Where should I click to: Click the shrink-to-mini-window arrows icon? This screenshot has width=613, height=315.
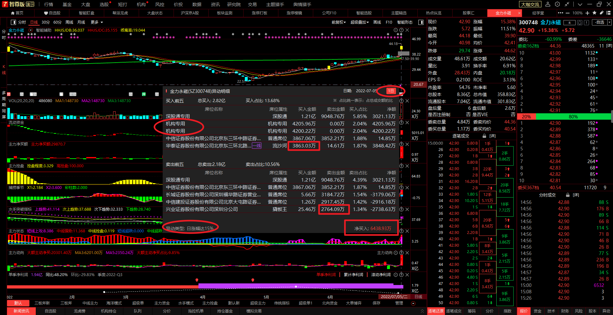coord(567,4)
